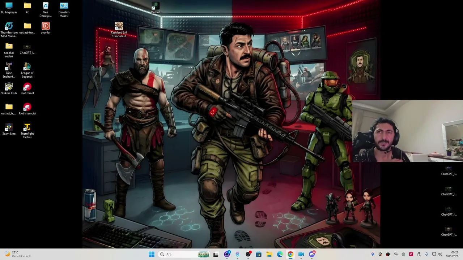Open File Explorer from the taskbar
This screenshot has width=463, height=260.
tap(269, 254)
